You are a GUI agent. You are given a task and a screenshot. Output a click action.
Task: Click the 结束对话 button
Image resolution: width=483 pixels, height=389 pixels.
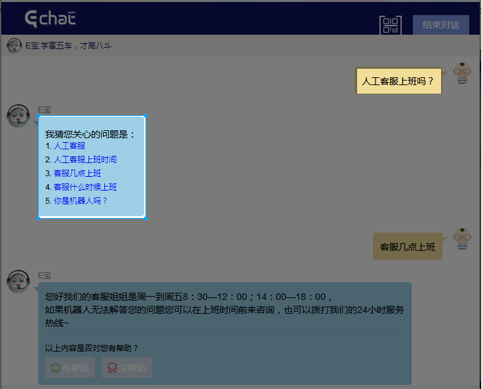[441, 25]
